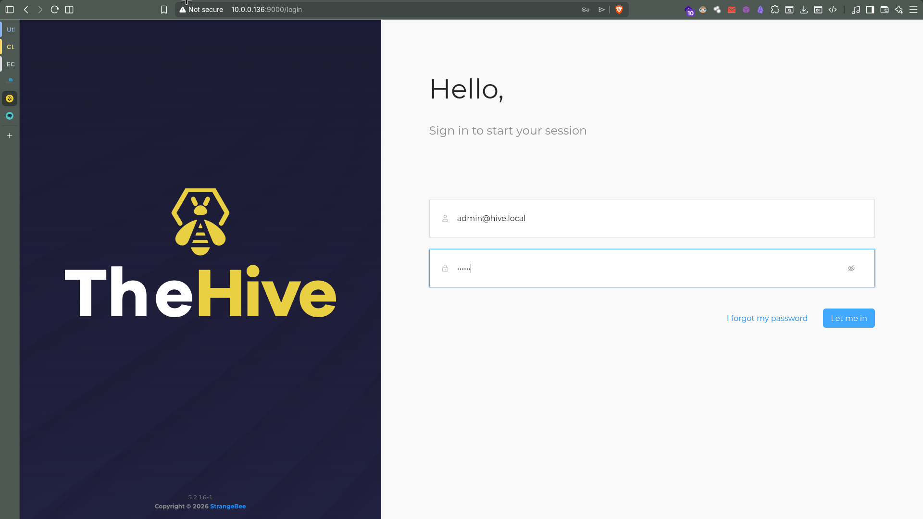This screenshot has height=519, width=923.
Task: Focus the admin@hive.local login field
Action: 652,218
